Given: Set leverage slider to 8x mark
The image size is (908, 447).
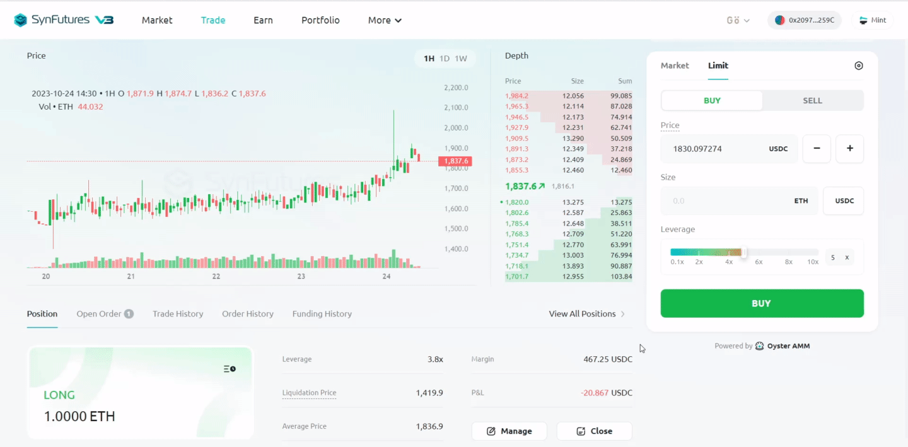Looking at the screenshot, I should [789, 262].
